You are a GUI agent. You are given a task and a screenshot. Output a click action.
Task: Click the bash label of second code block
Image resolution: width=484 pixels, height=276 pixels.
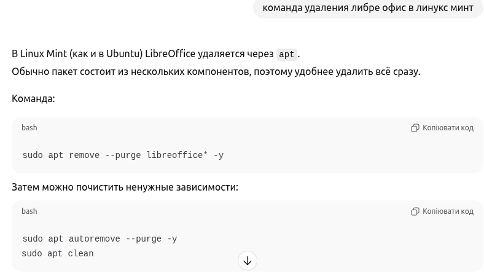29,211
